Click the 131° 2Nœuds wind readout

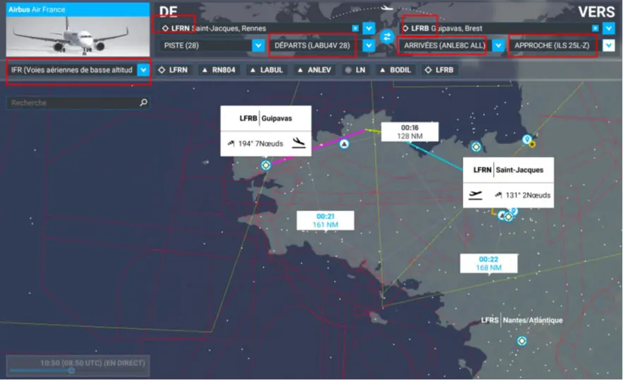(528, 195)
